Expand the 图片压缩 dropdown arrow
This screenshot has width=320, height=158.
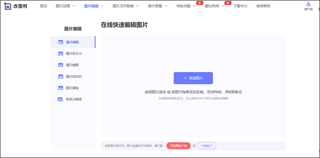pyautogui.click(x=74, y=6)
